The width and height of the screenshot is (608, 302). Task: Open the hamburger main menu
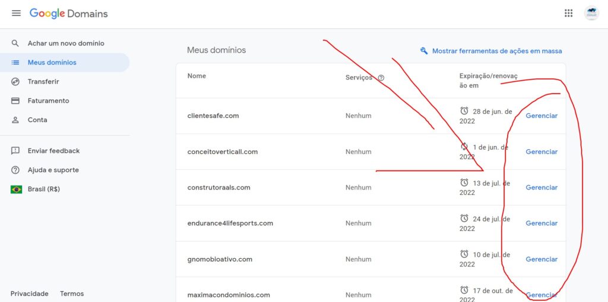click(x=16, y=13)
